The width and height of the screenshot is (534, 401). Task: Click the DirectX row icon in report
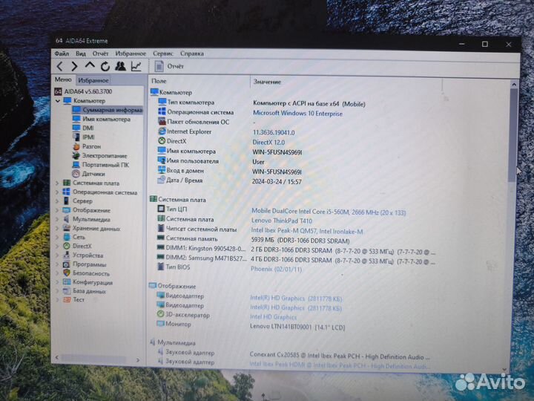(162, 141)
